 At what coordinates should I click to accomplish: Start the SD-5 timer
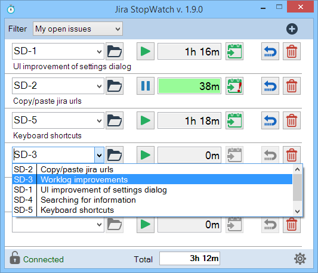146,120
